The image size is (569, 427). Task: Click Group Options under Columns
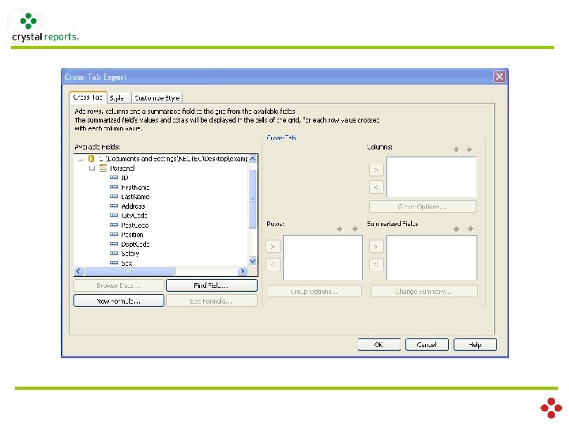tap(422, 206)
